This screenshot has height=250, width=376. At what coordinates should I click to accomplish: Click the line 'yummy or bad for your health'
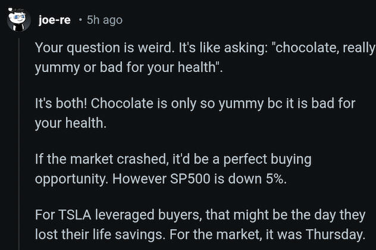coord(129,67)
